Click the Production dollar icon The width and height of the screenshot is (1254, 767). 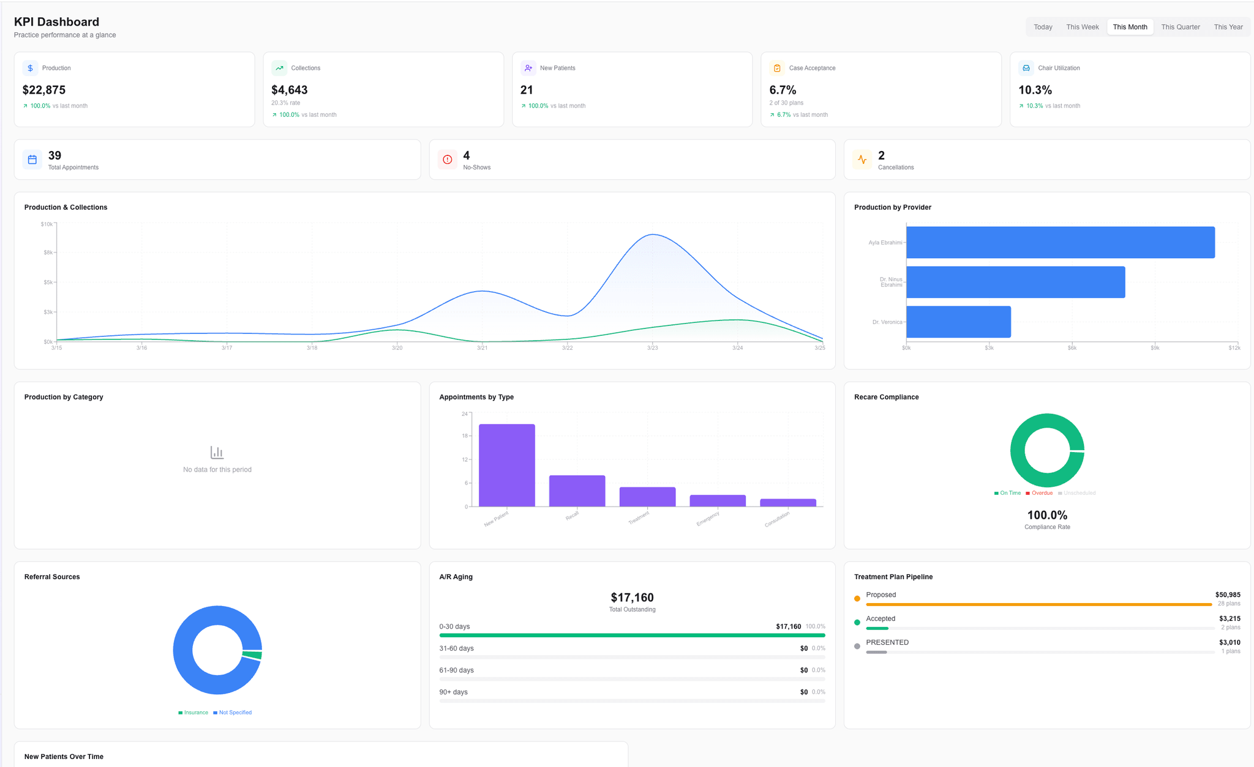point(30,68)
